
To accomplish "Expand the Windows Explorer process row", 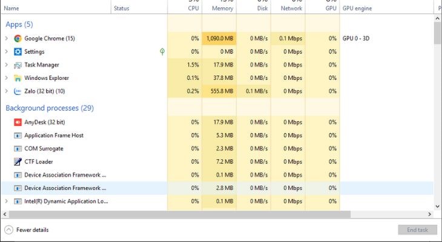I will tap(7, 78).
